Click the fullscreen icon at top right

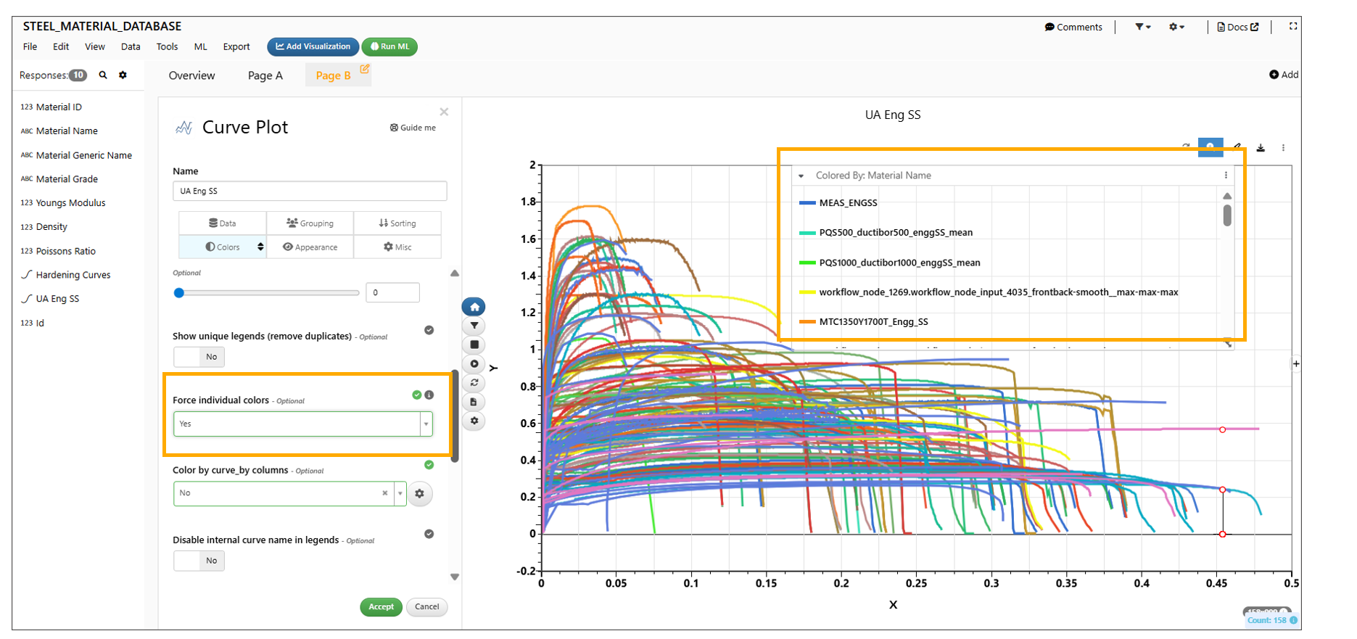tap(1292, 26)
